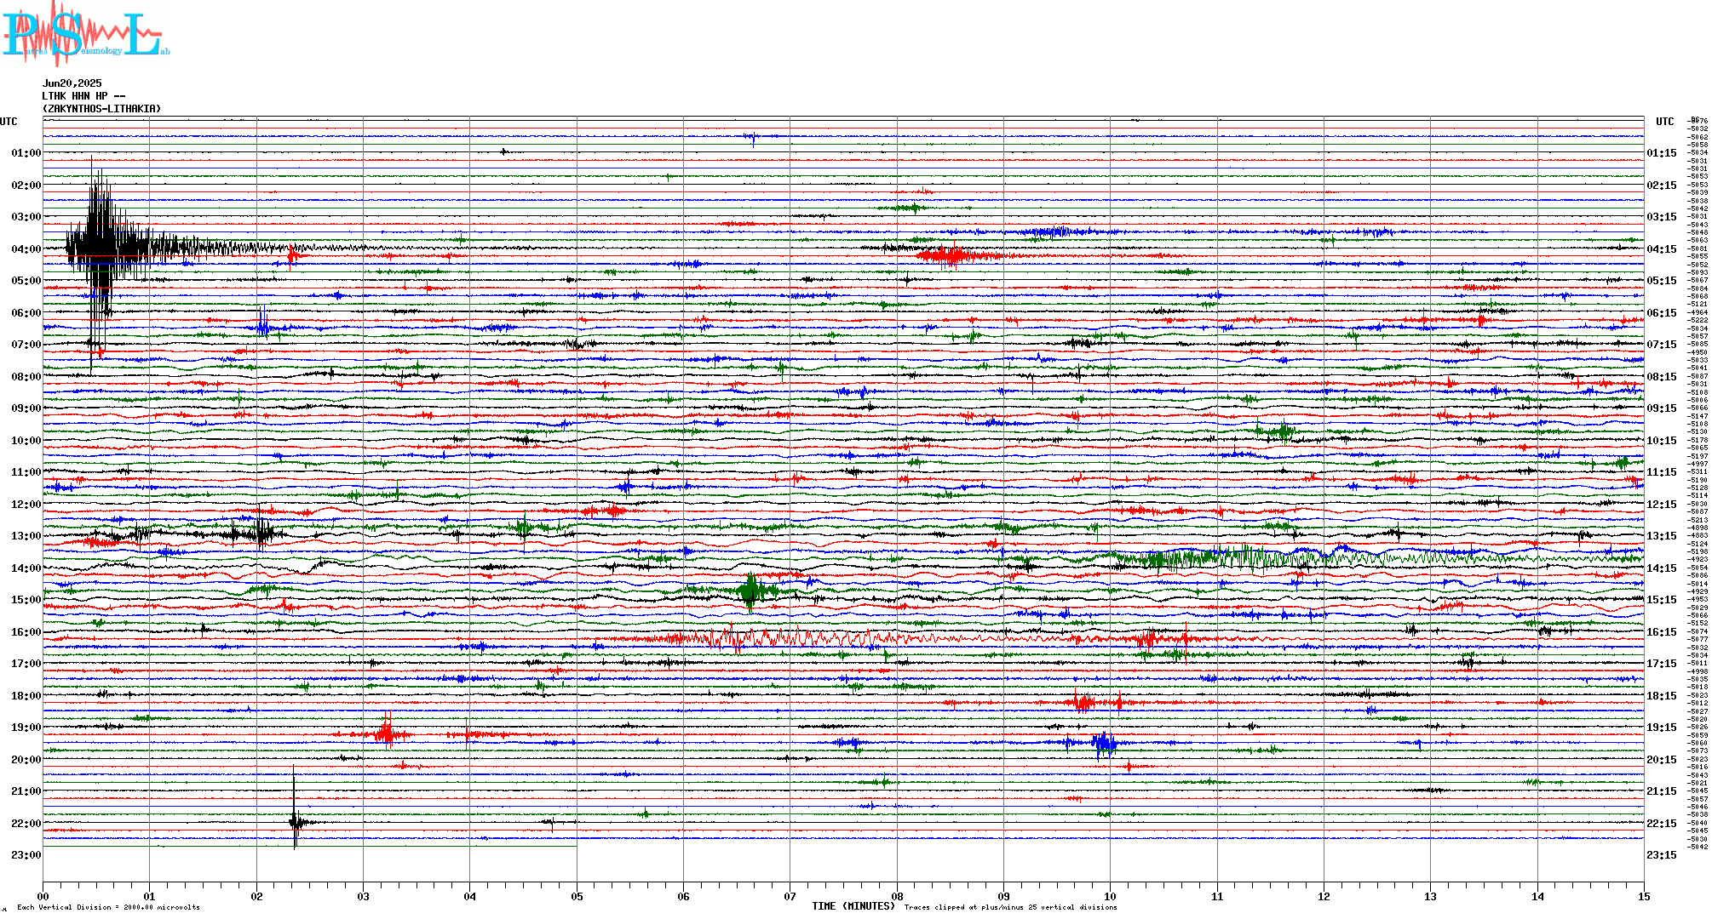This screenshot has height=919, width=1712.
Task: Click the TIME (MINUTES) axis title
Action: [x=854, y=906]
